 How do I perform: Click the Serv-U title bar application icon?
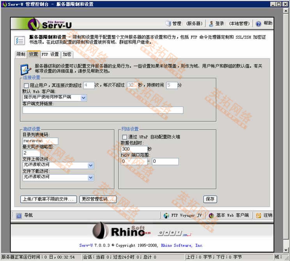pyautogui.click(x=4, y=4)
